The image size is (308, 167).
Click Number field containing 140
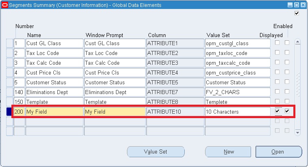[19, 92]
